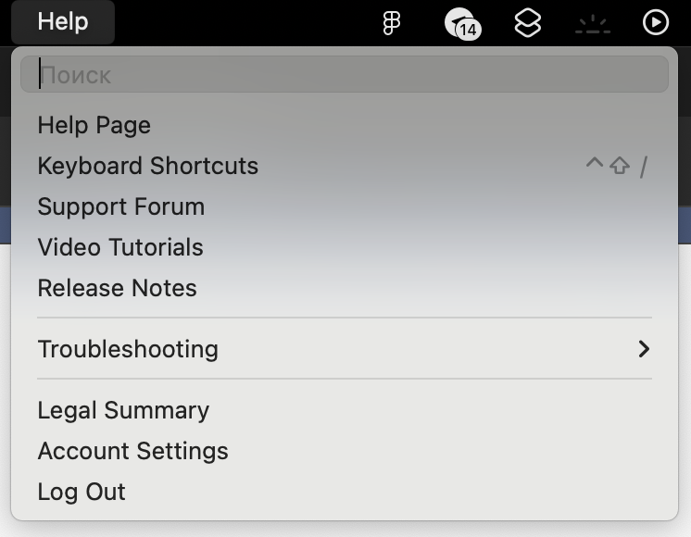Open Release Notes from the menu
691x537 pixels.
(345, 288)
